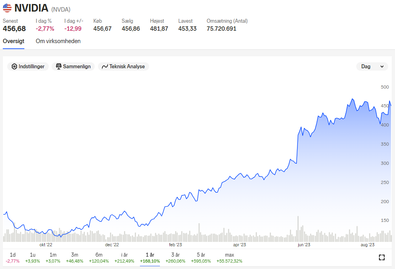Click the US flag icon beside NVIDIA

(x=7, y=8)
